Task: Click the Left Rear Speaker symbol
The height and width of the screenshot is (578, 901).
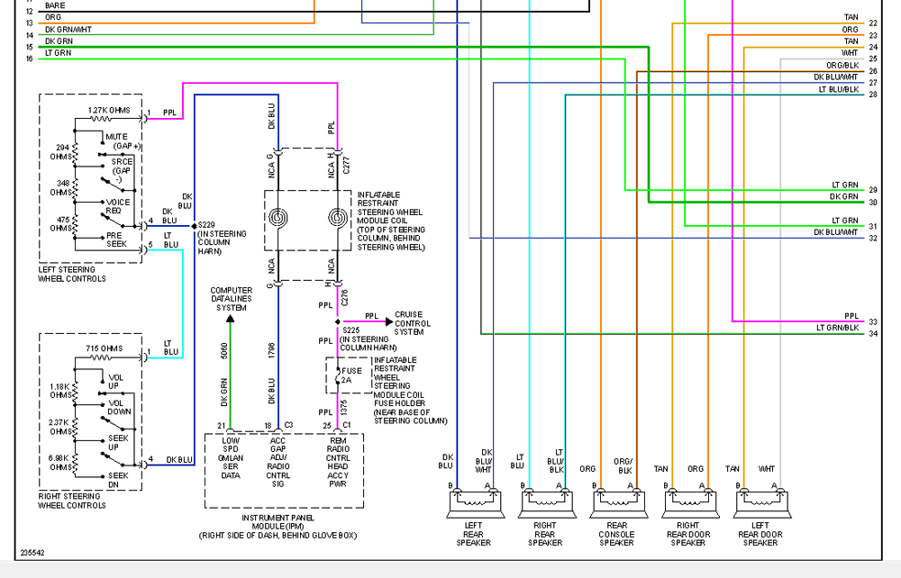Action: point(475,502)
